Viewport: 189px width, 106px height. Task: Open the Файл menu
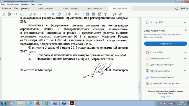tap(3, 4)
